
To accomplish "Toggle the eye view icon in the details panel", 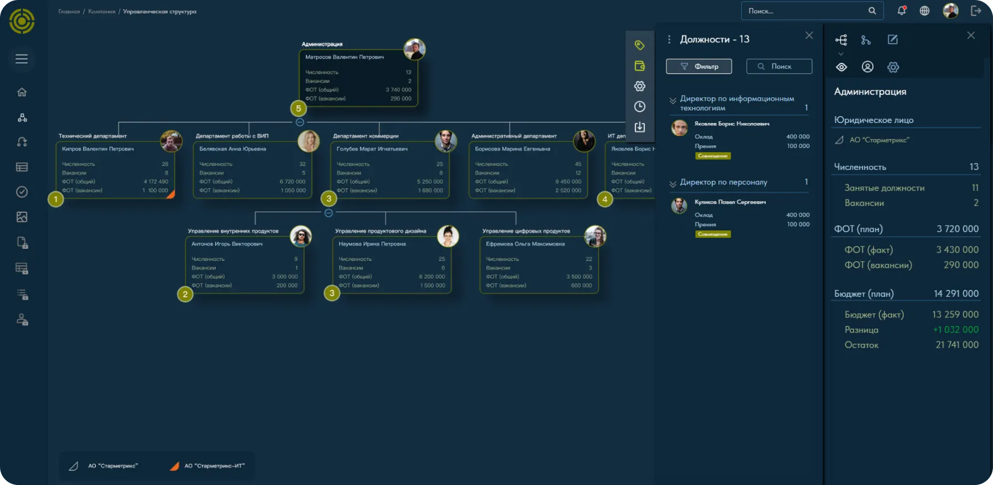I will coord(841,67).
